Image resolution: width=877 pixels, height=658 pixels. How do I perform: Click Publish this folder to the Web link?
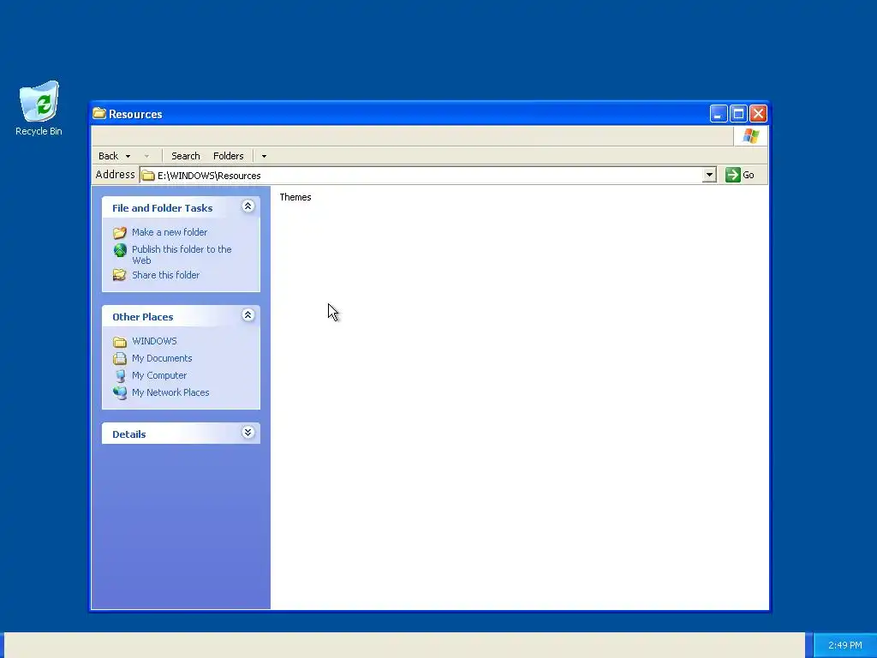point(182,254)
